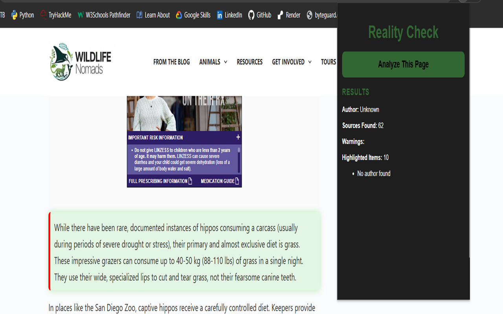The image size is (503, 314).
Task: Select the Author: Unknown line
Action: [360, 110]
